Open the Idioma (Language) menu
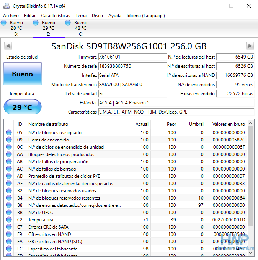Viewport: 258px width, 260px height. pyautogui.click(x=145, y=16)
